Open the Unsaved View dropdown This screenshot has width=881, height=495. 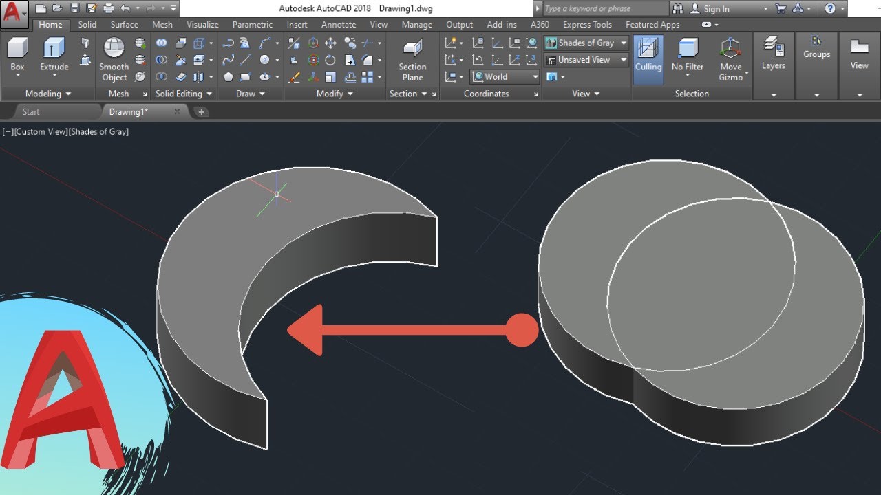pos(586,60)
